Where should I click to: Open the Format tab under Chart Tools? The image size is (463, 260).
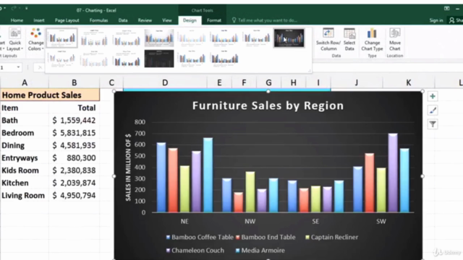click(214, 20)
